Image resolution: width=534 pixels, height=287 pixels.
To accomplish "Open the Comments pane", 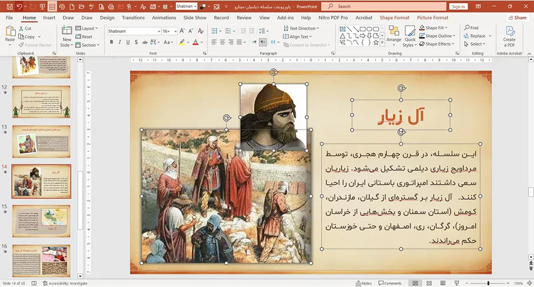I will pyautogui.click(x=390, y=283).
